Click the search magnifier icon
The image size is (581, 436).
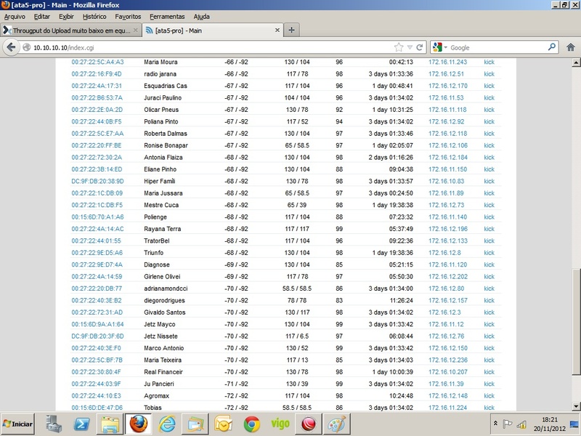tap(552, 47)
